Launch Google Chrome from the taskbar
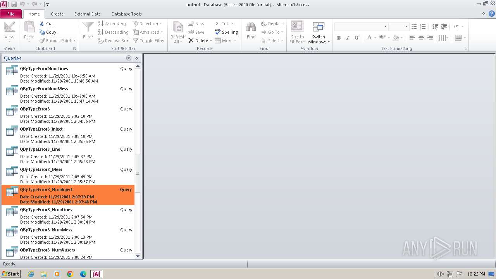 70,274
